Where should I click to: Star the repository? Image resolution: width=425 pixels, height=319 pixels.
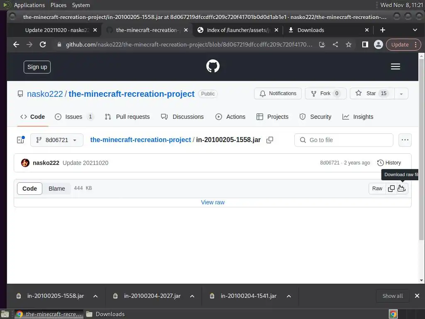[372, 93]
